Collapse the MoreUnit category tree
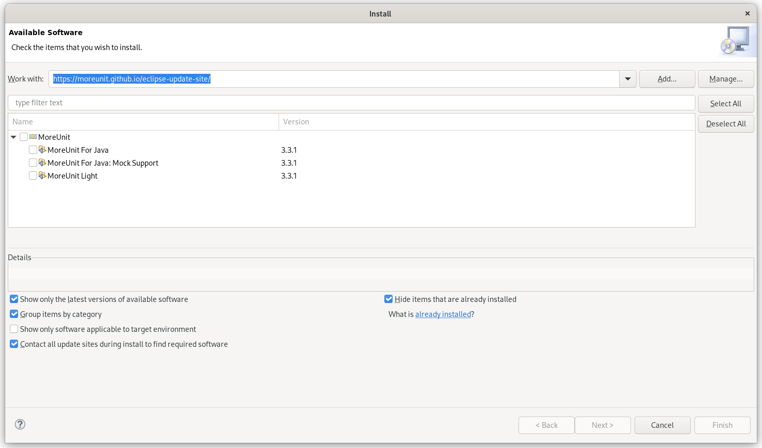The height and width of the screenshot is (448, 762). pos(13,137)
